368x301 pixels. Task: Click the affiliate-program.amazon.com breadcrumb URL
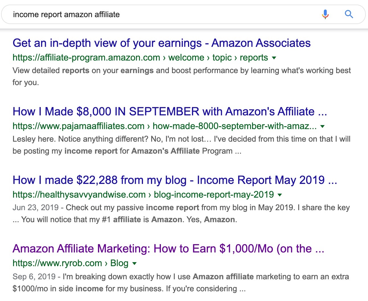86,57
